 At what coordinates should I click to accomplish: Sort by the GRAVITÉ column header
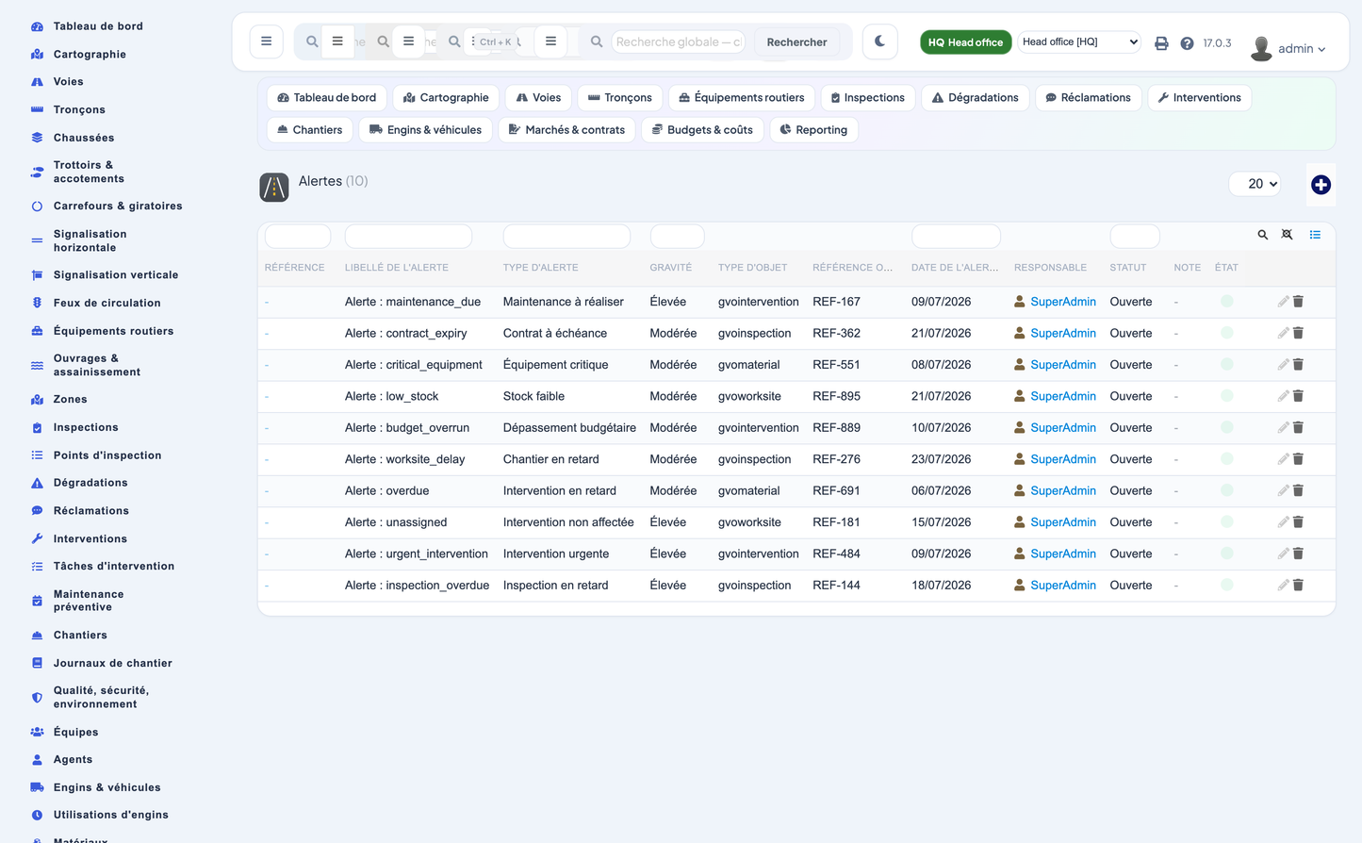pyautogui.click(x=670, y=268)
